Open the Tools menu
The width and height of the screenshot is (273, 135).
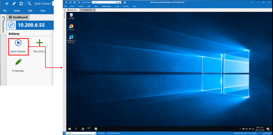point(117,6)
